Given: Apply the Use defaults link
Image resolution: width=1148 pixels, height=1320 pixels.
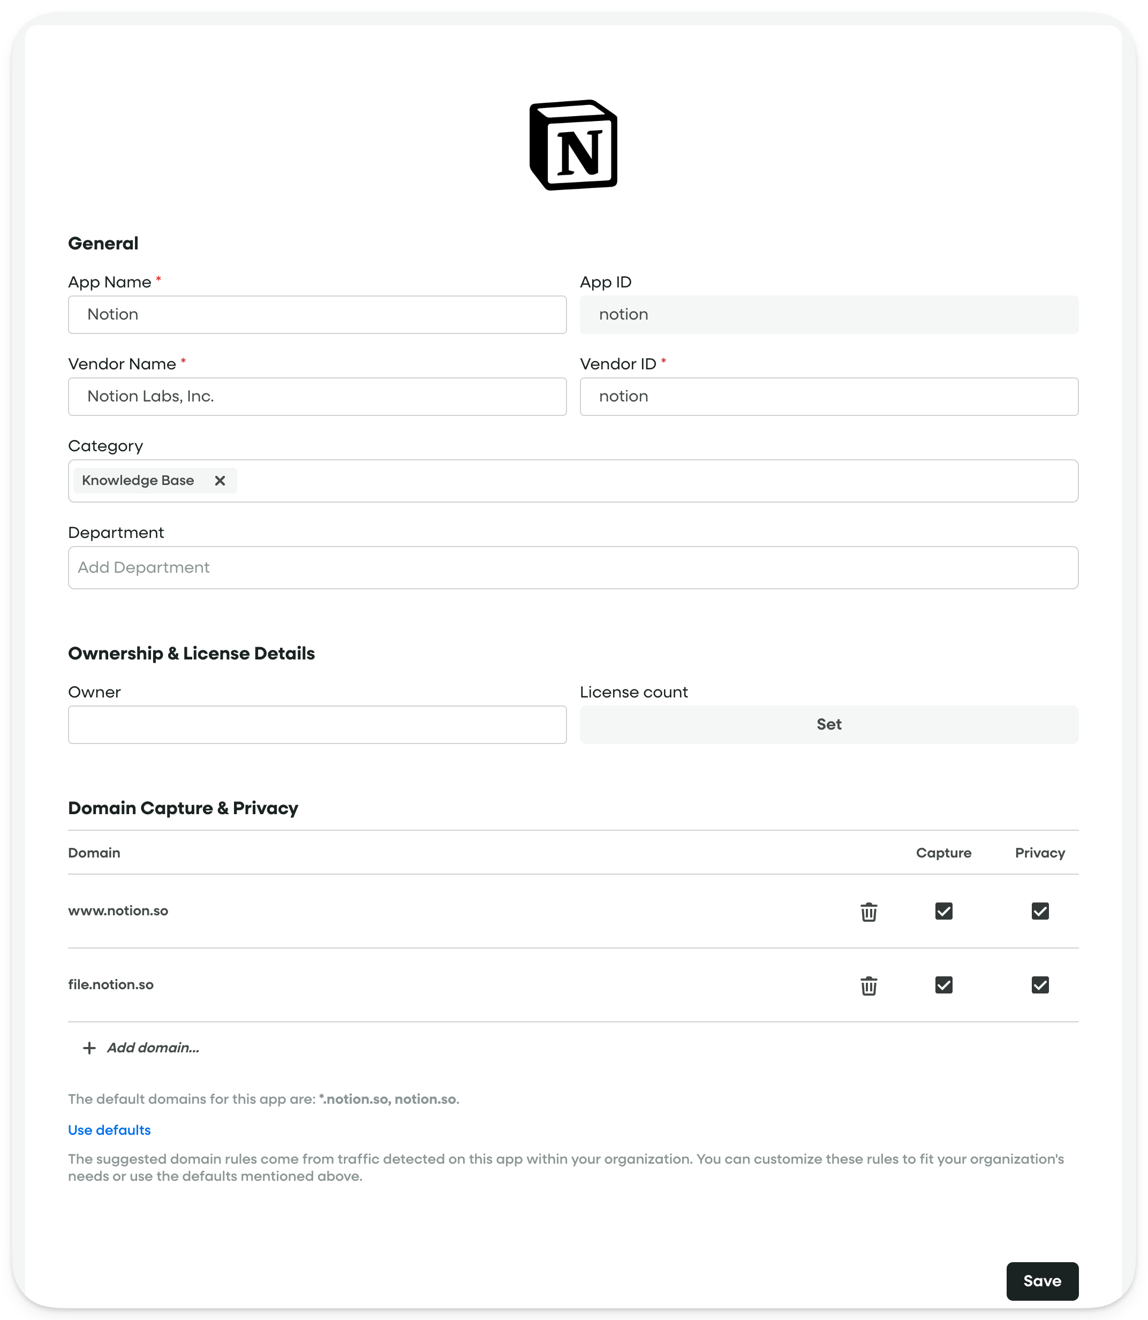Looking at the screenshot, I should click(110, 1130).
